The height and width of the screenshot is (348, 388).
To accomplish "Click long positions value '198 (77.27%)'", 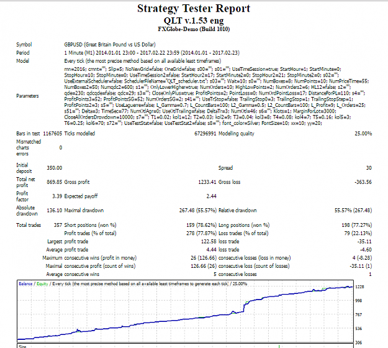I will click(x=356, y=225).
